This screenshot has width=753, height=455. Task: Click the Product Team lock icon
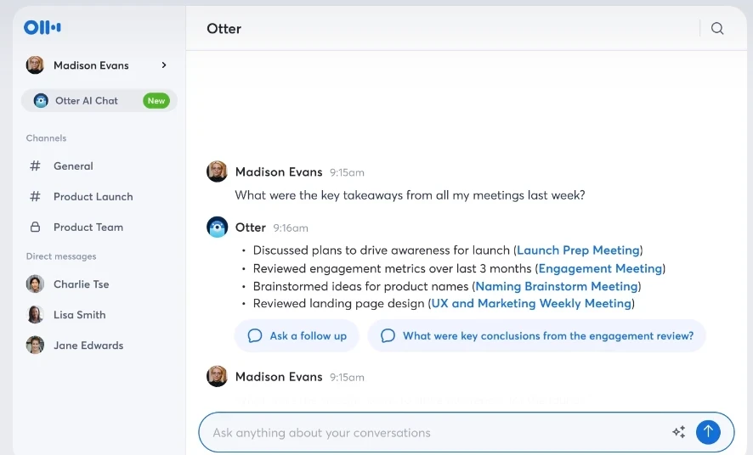[x=35, y=227]
